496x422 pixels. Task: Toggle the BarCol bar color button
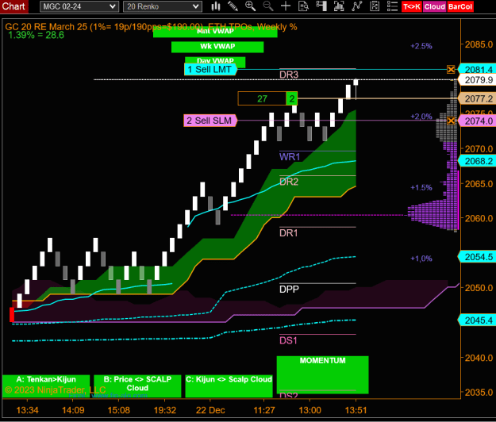[460, 6]
